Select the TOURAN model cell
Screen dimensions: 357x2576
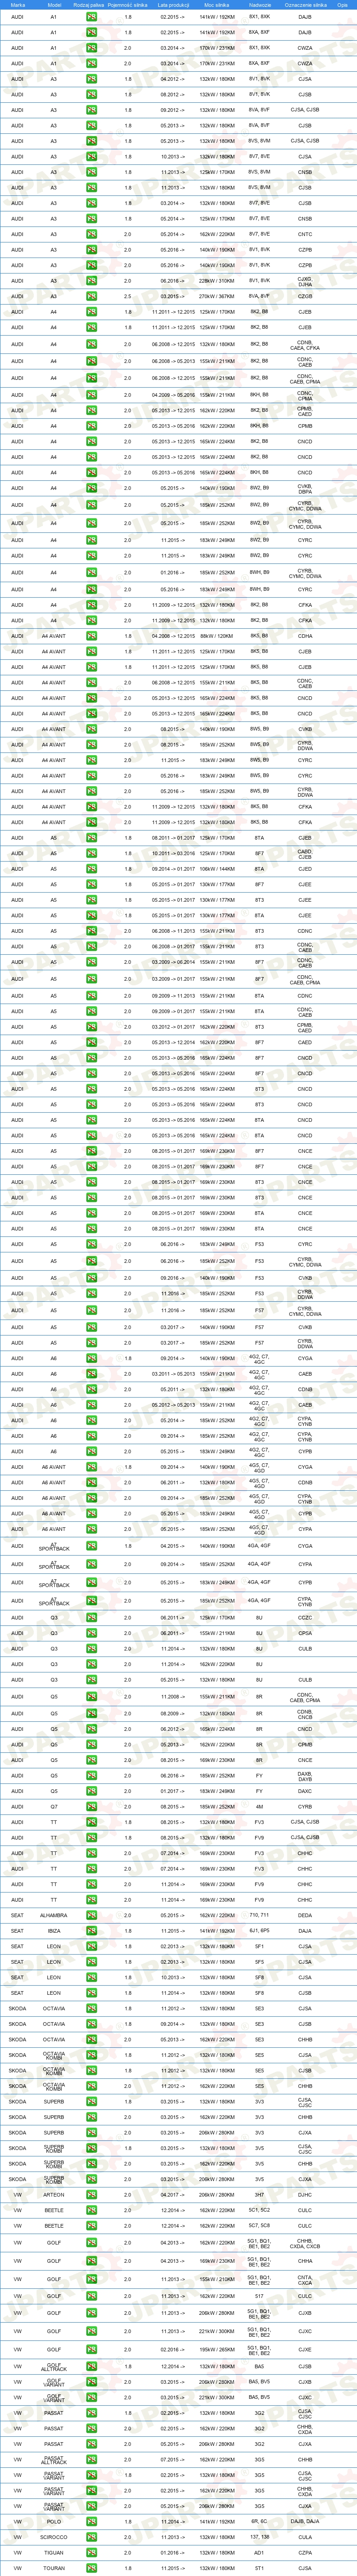click(x=54, y=2568)
